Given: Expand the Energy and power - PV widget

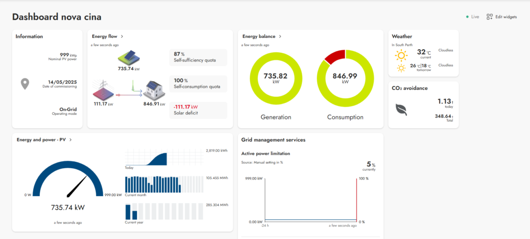Looking at the screenshot, I should point(70,140).
